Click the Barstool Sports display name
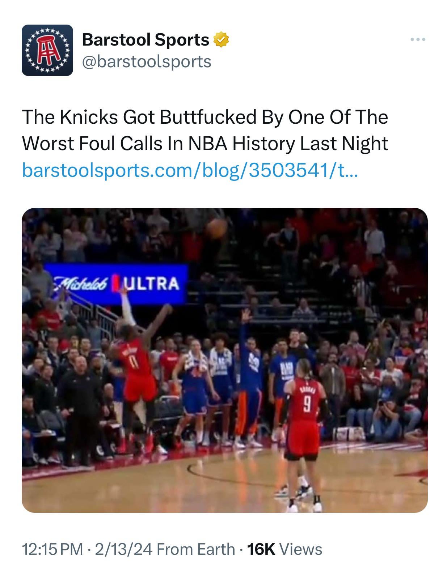 145,39
